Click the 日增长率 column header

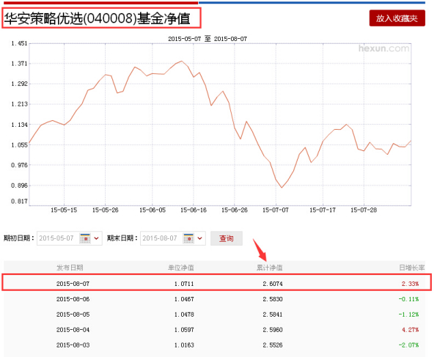(x=412, y=268)
